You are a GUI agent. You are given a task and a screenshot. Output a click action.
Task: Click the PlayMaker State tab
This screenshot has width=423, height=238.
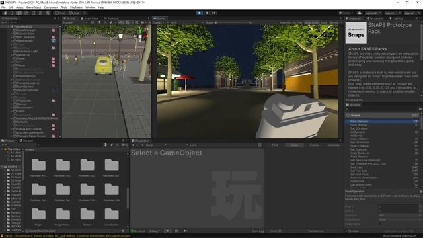[294, 145]
